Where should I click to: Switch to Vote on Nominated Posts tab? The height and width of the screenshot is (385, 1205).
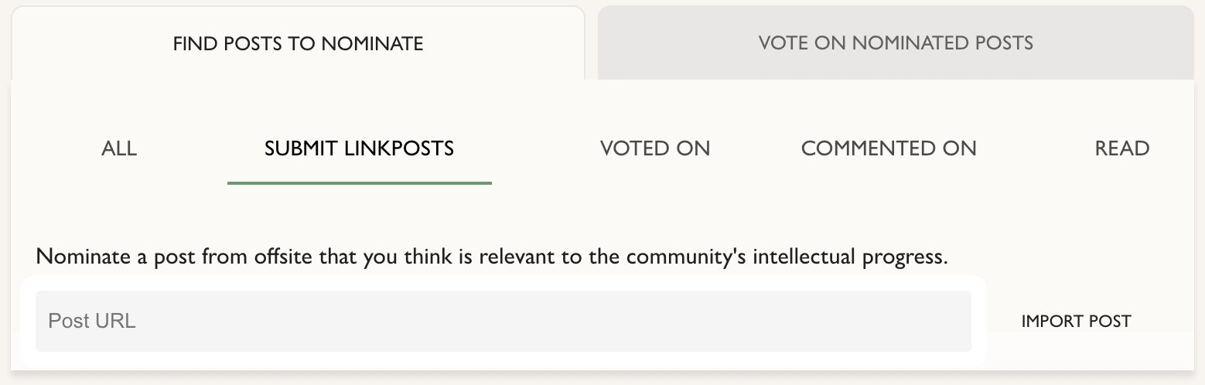[896, 43]
